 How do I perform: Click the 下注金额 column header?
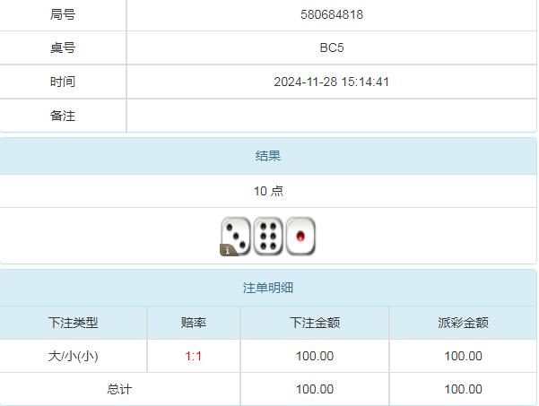pyautogui.click(x=315, y=323)
